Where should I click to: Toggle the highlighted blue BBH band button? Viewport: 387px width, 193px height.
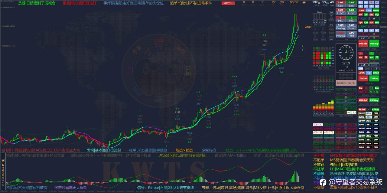[369, 113]
